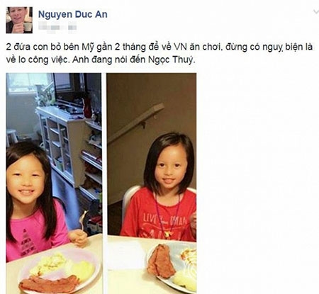Open the photo of the girl in red shirt
The height and width of the screenshot is (294, 319).
click(x=151, y=183)
